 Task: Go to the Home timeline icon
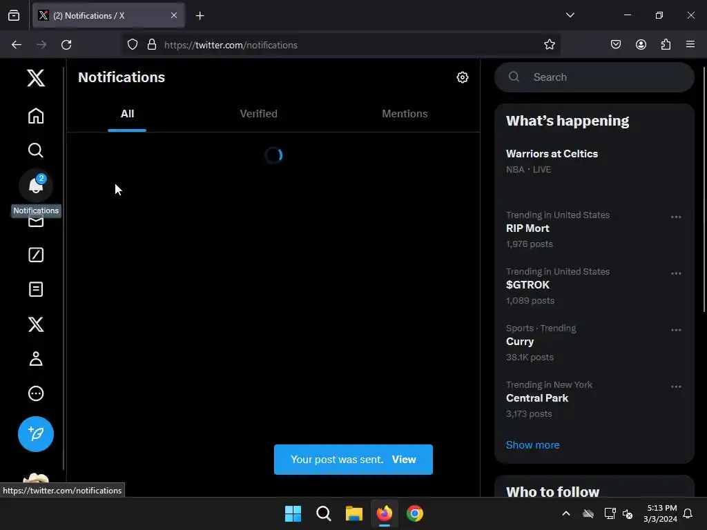click(x=36, y=116)
